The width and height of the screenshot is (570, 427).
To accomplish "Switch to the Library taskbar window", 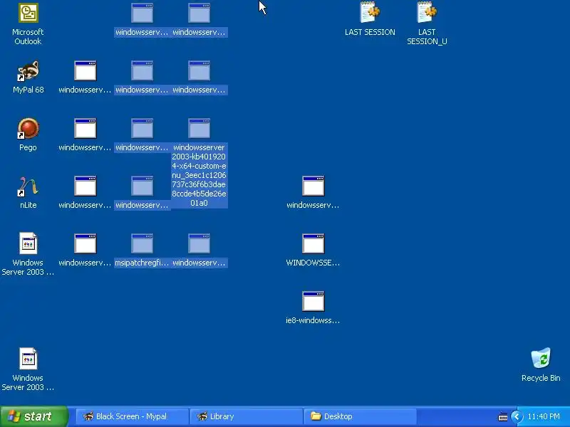I will click(246, 416).
